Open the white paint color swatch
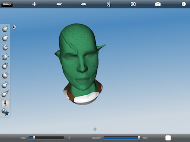Image resolution: width=190 pixels, height=142 pixels. point(168,138)
